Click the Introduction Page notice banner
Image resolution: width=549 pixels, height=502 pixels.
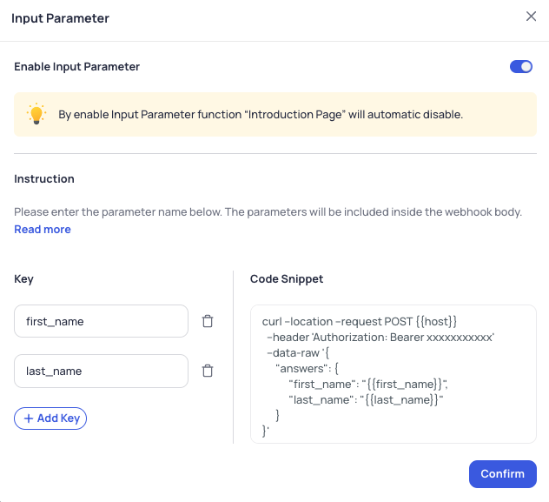pos(275,114)
